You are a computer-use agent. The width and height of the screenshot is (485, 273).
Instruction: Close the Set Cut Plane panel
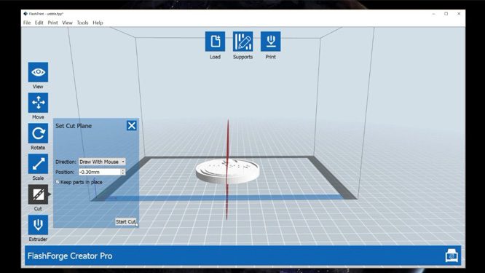[x=132, y=125]
